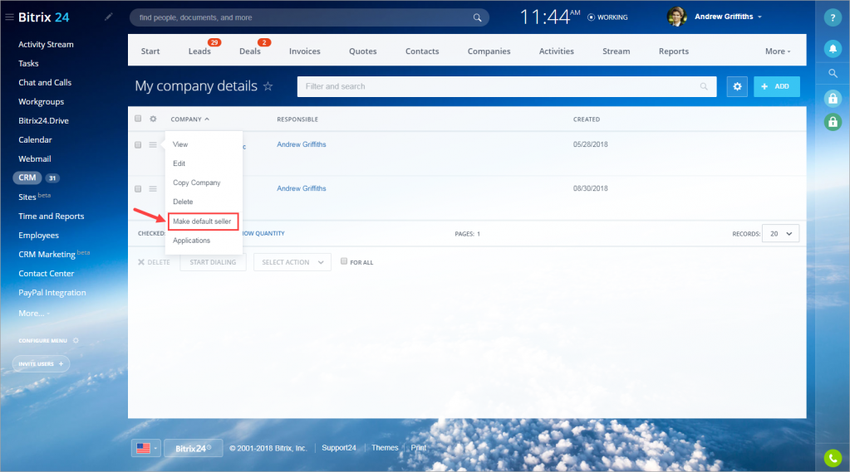Click the Bitrix24 footer logo button
The height and width of the screenshot is (472, 850).
point(193,448)
